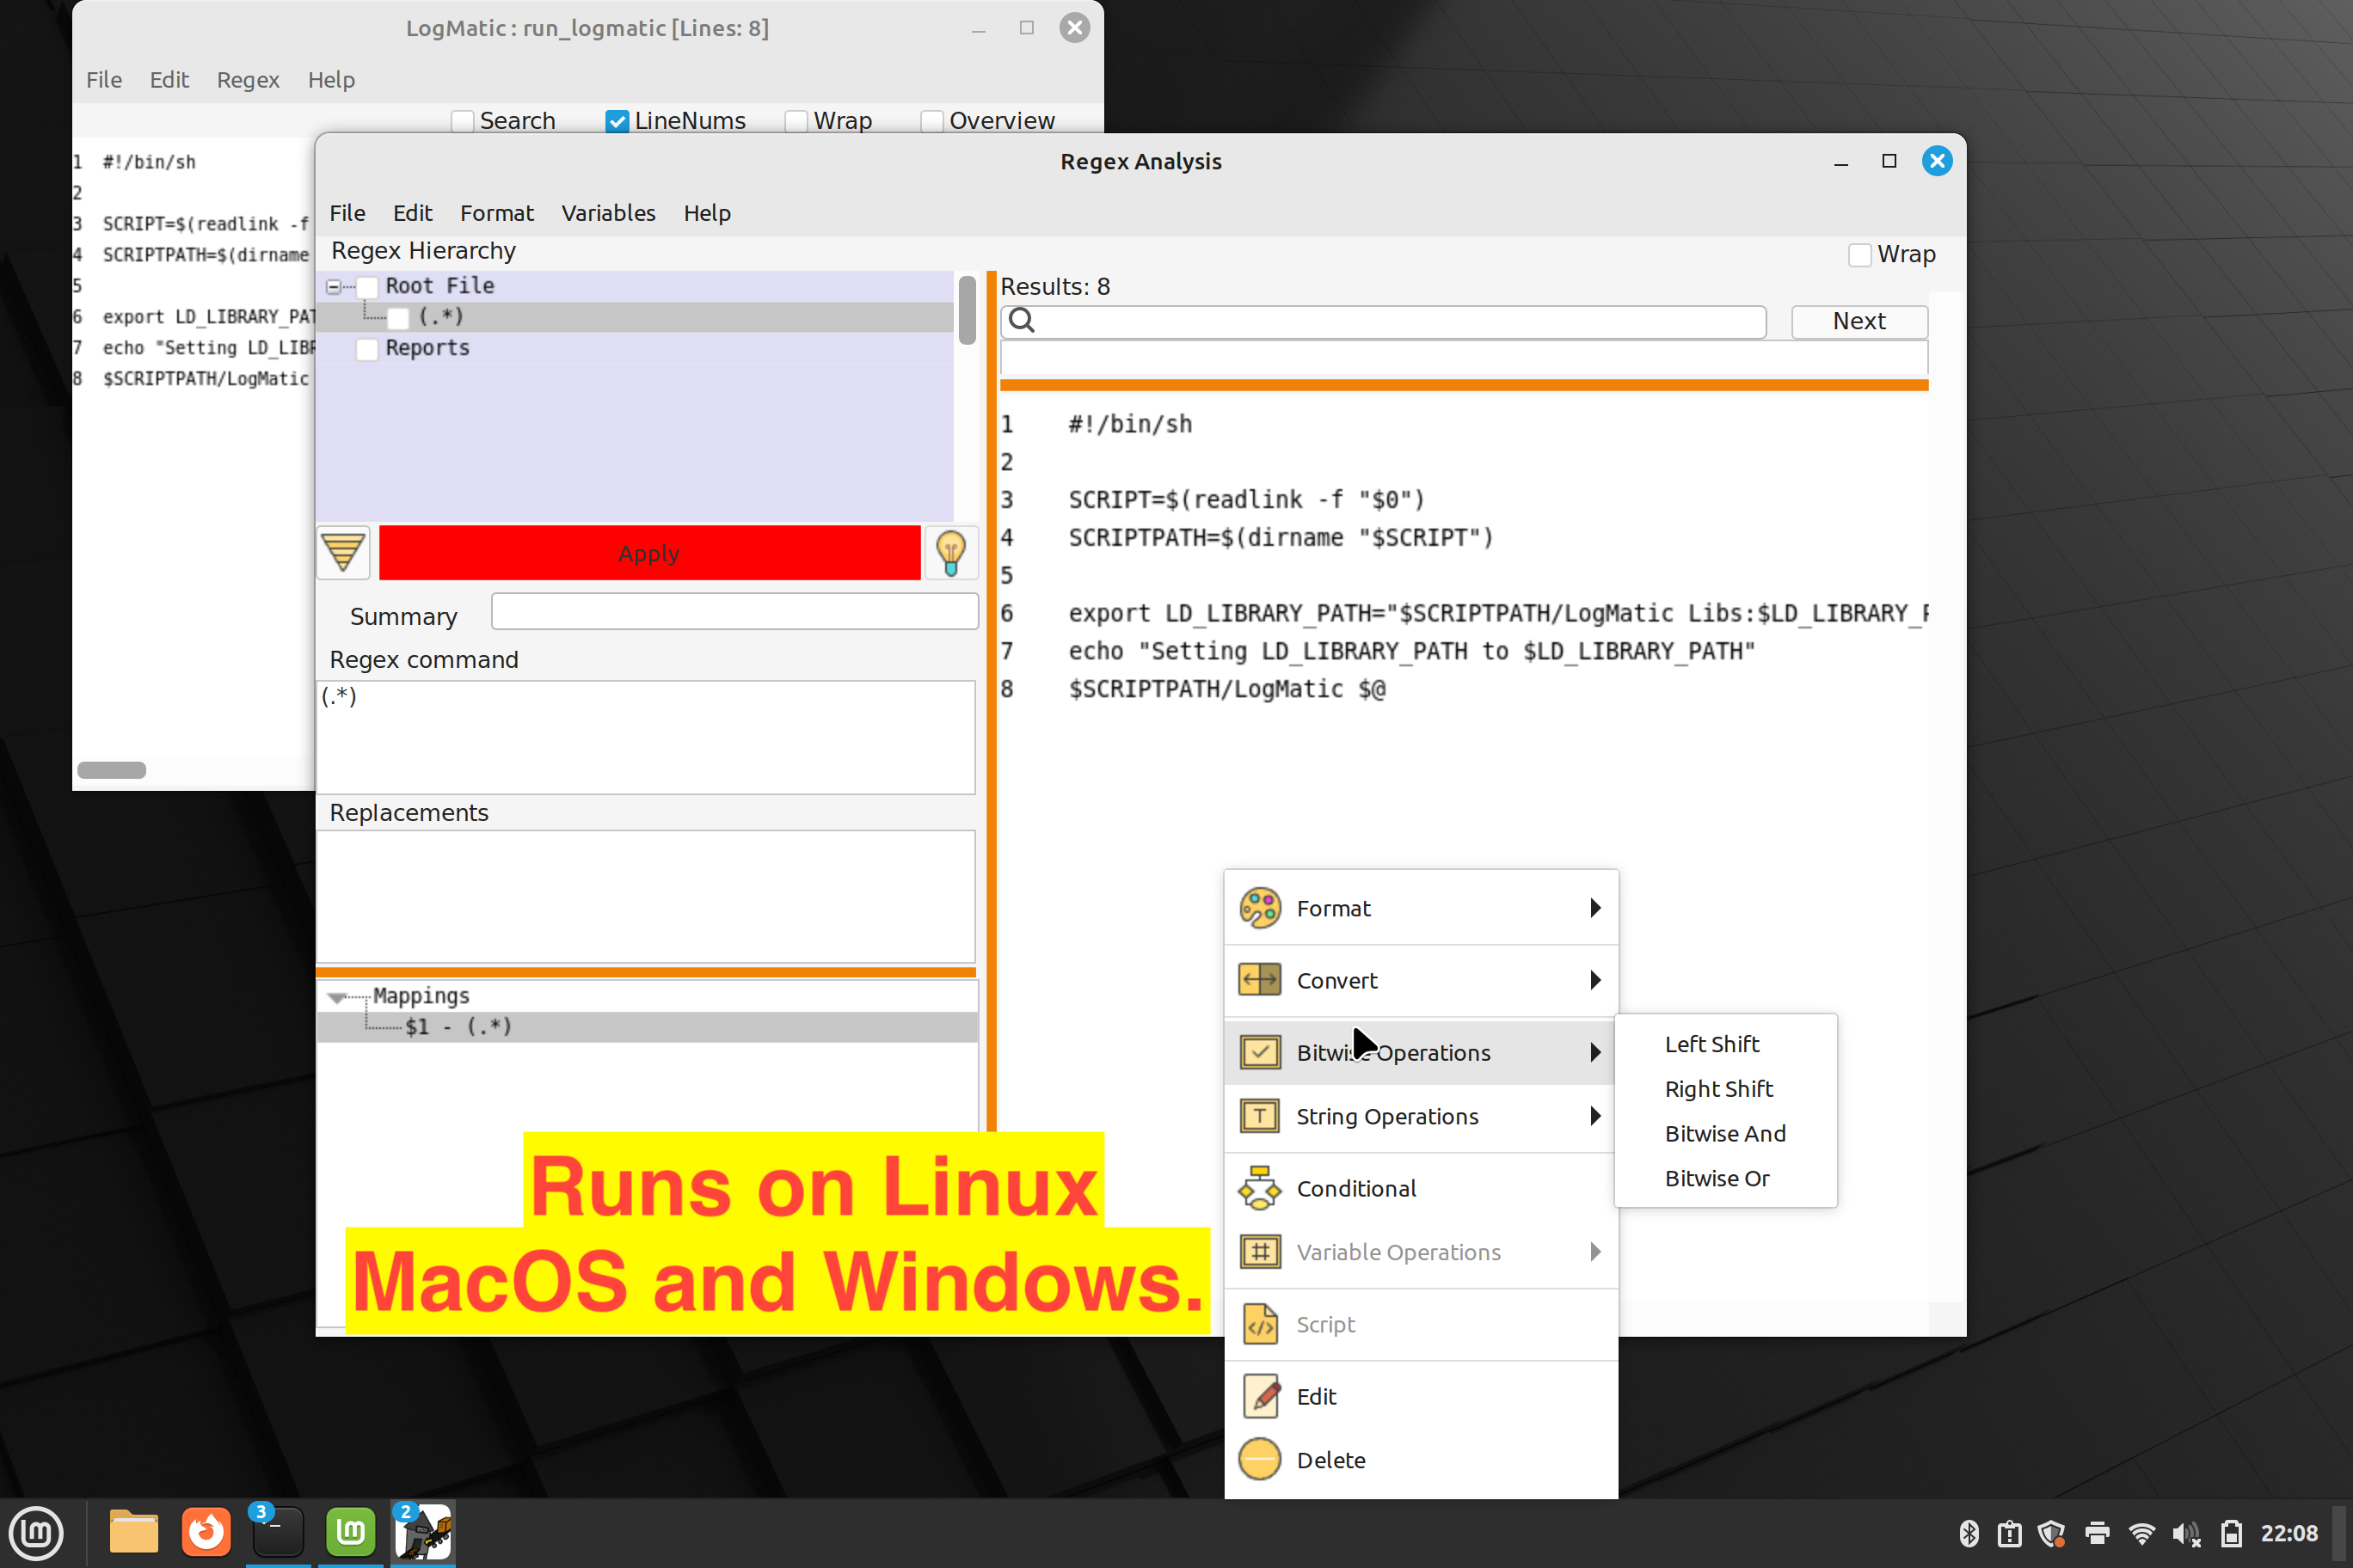Collapse the Mappings tree
The image size is (2353, 1568).
337,997
